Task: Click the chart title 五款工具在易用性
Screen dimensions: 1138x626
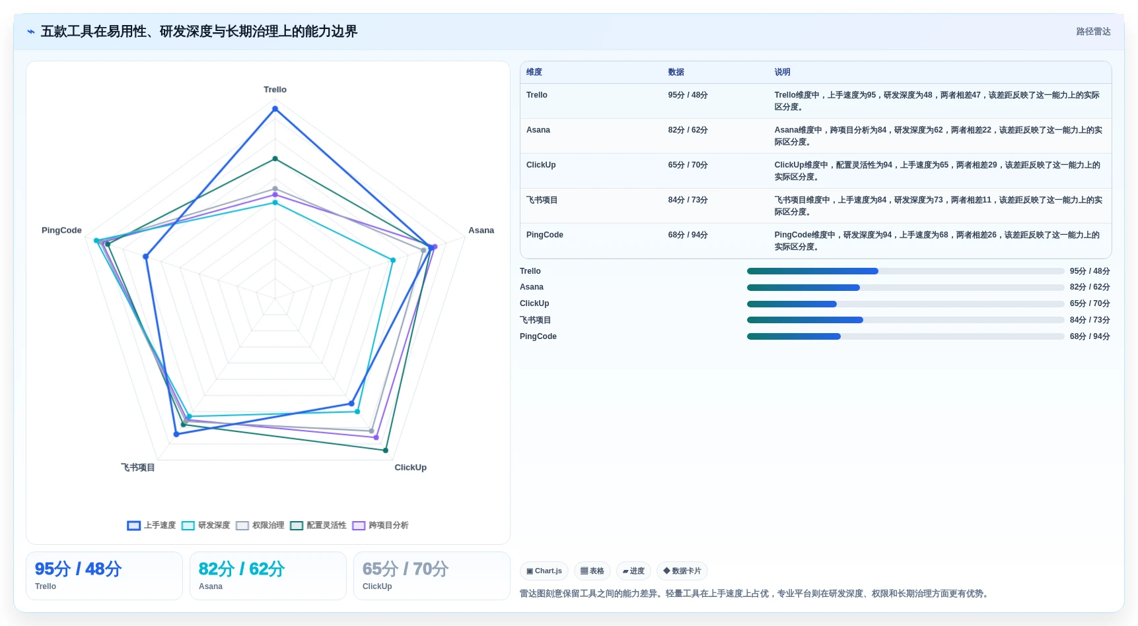Action: 199,32
